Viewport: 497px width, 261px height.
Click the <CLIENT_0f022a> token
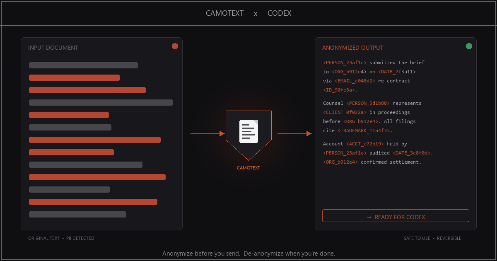coord(345,112)
